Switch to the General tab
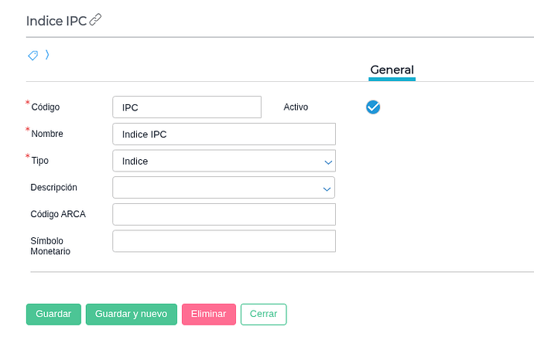Screen dimensions: 534x340 tap(392, 70)
